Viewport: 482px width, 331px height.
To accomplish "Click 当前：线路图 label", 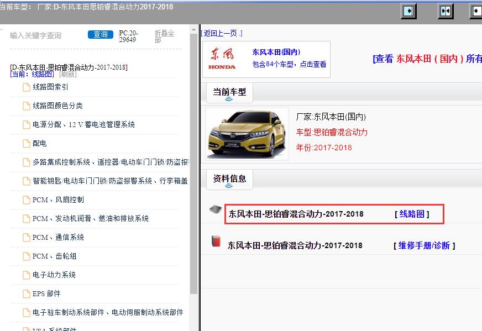I will point(32,75).
